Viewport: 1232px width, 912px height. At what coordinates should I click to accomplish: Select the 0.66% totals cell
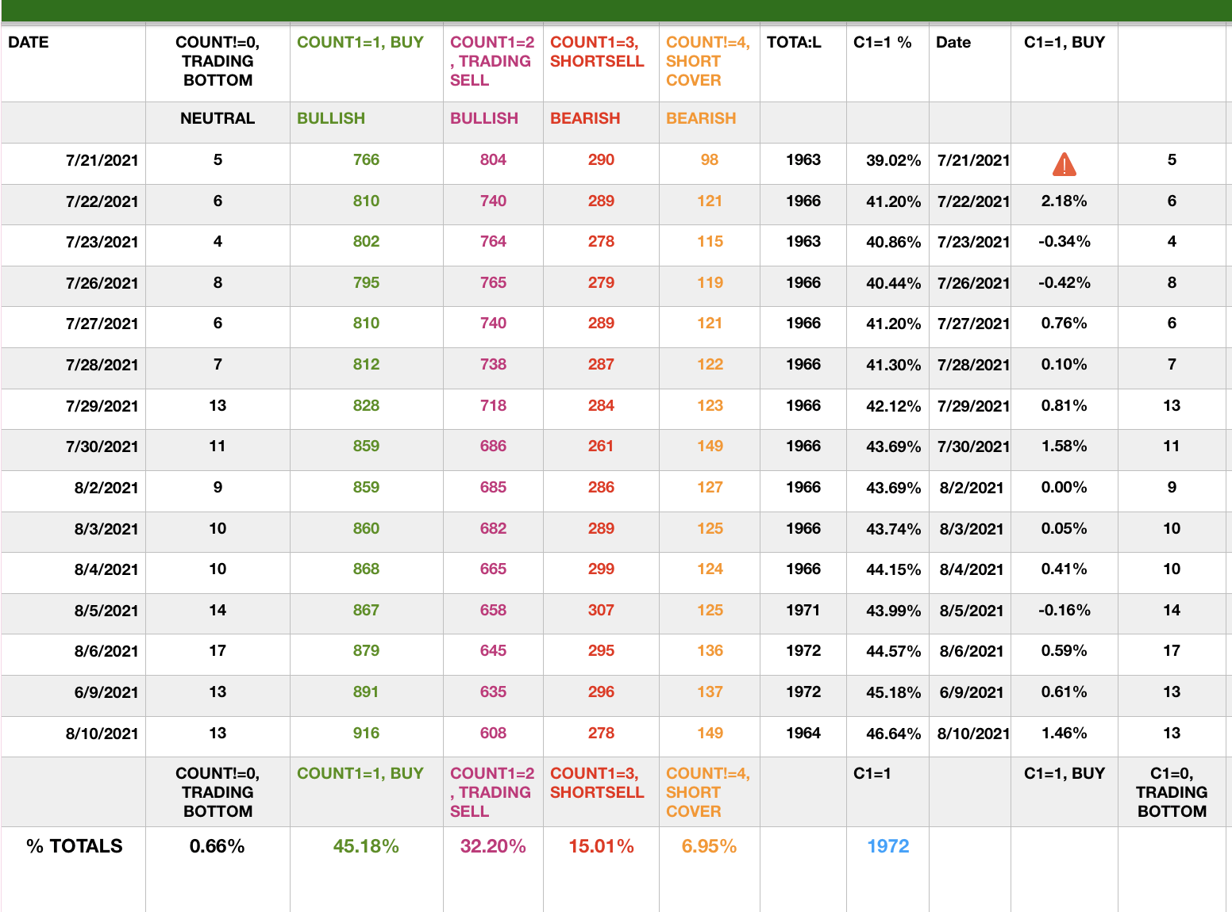click(217, 846)
